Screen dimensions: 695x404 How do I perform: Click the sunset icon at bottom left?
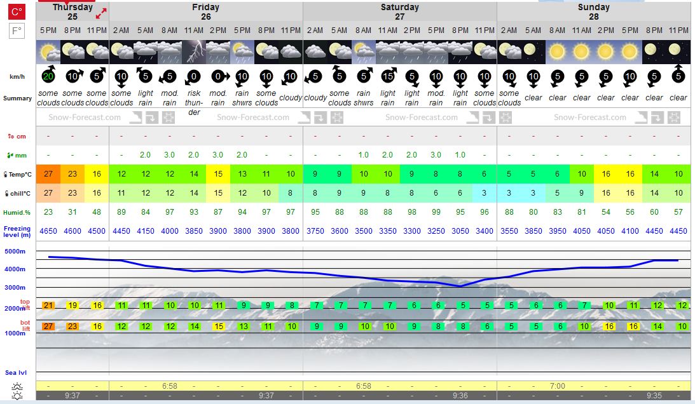(x=17, y=396)
